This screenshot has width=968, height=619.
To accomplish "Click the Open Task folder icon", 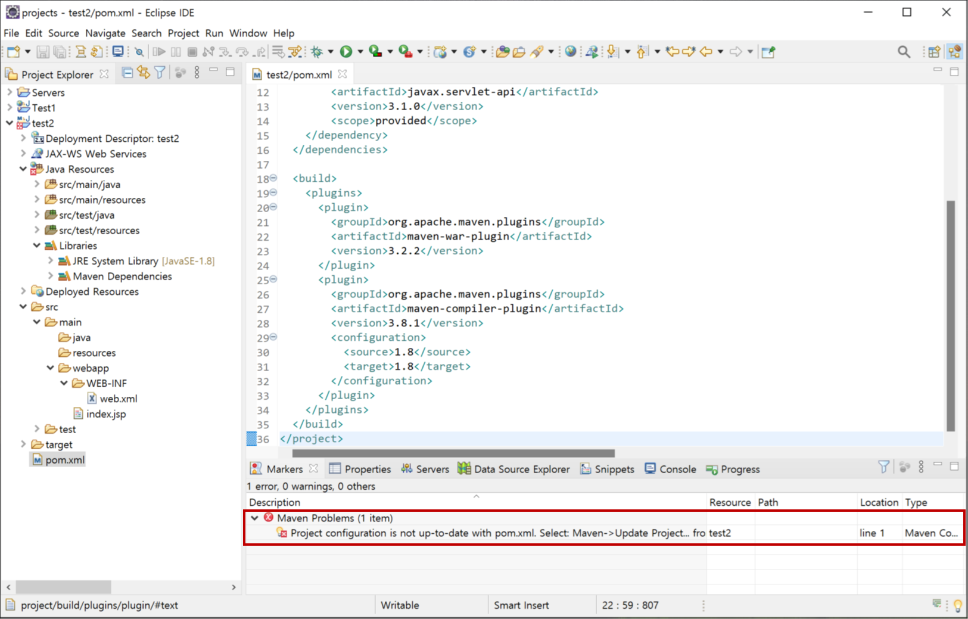I will tap(518, 52).
